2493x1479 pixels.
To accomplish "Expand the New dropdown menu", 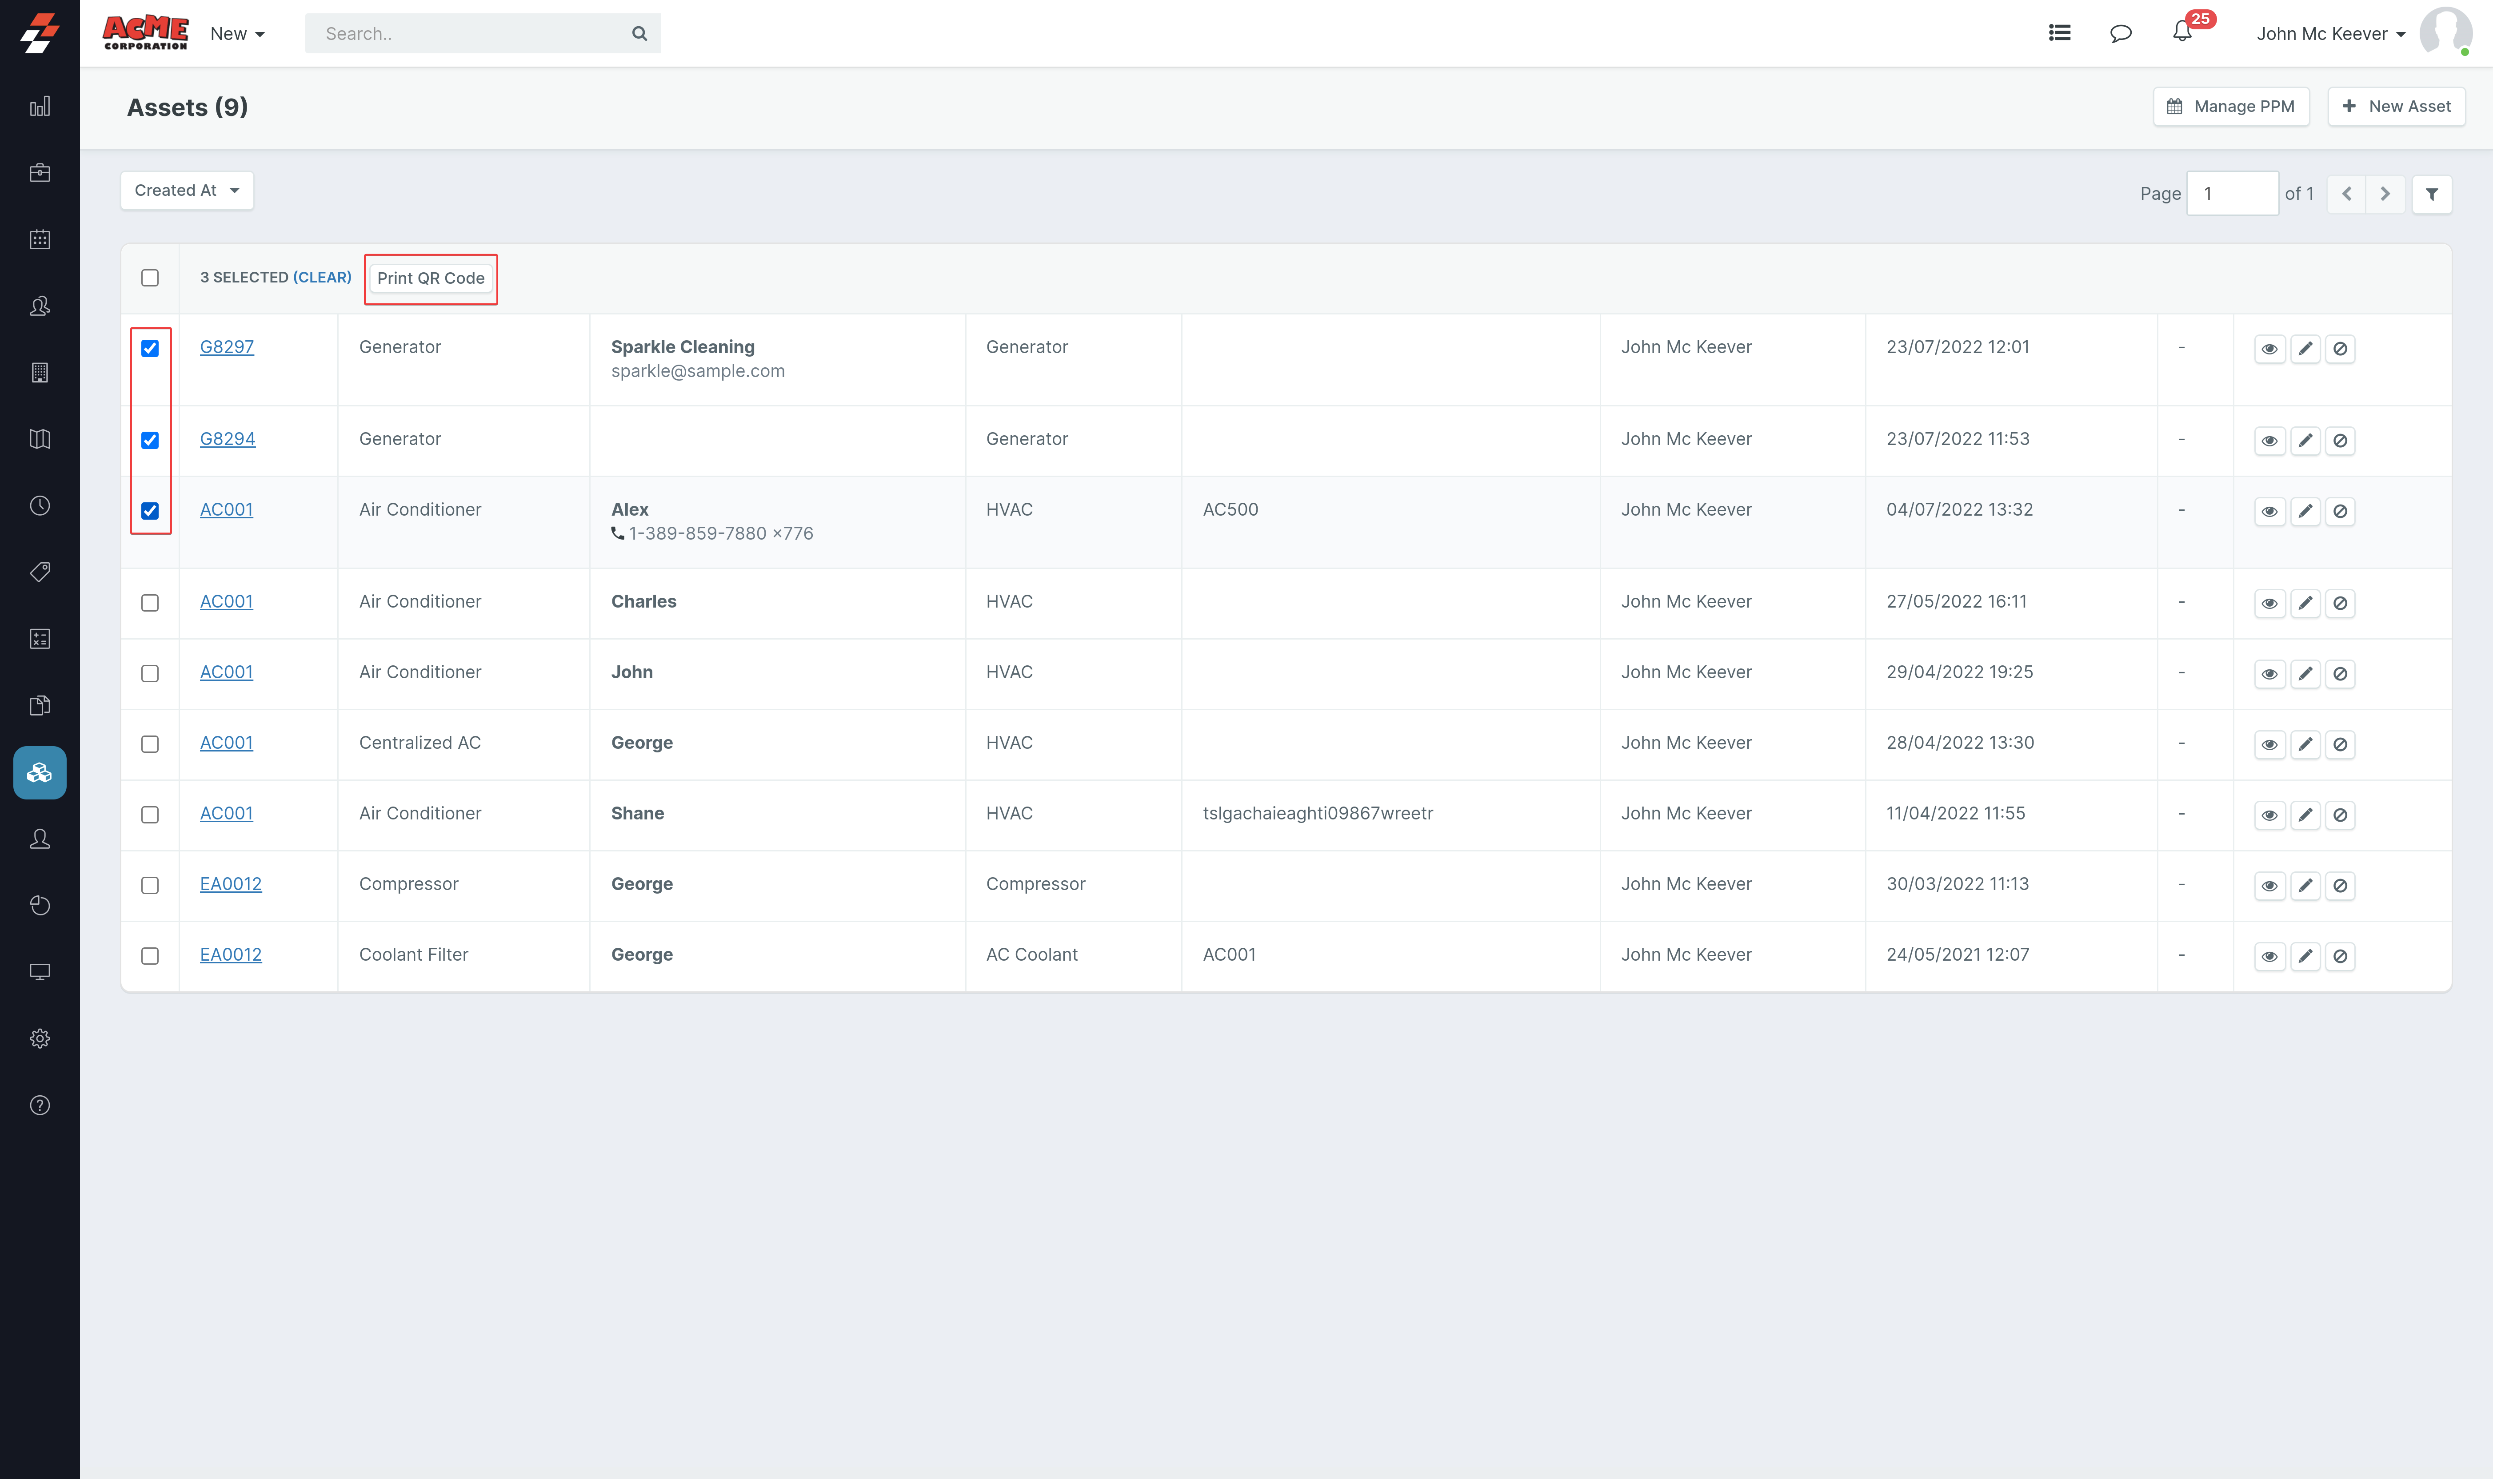I will pos(237,34).
